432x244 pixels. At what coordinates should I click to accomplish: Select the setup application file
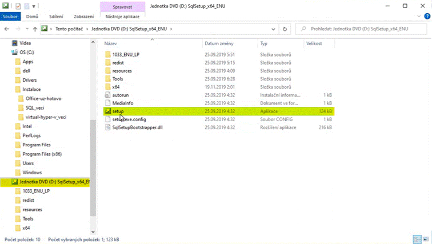click(x=218, y=111)
